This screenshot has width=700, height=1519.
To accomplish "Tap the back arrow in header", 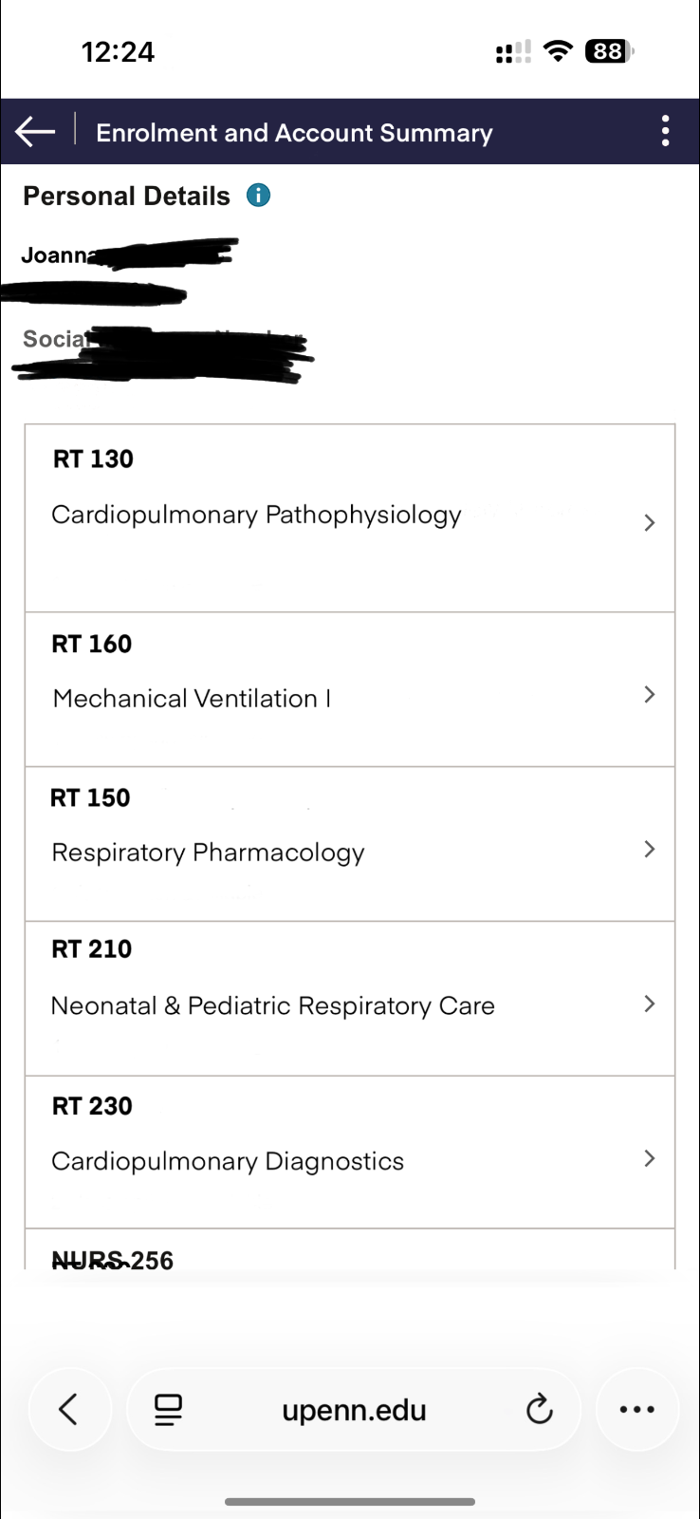I will 35,132.
